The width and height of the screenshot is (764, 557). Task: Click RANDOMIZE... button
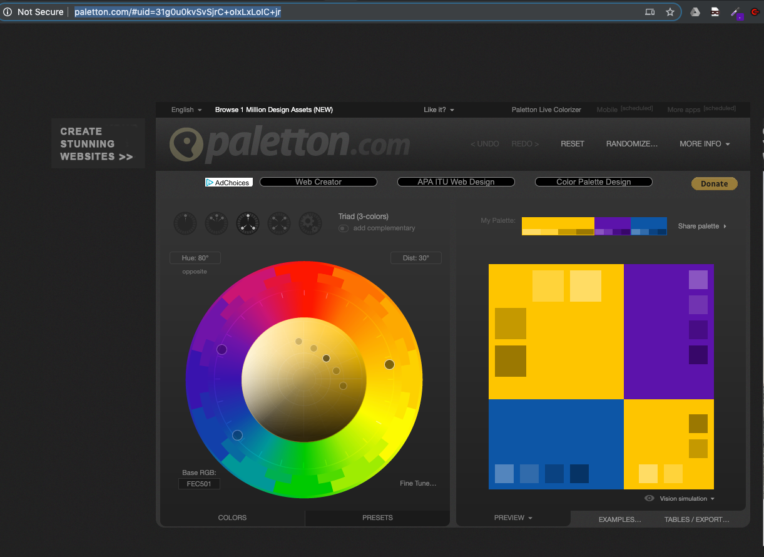pyautogui.click(x=632, y=144)
